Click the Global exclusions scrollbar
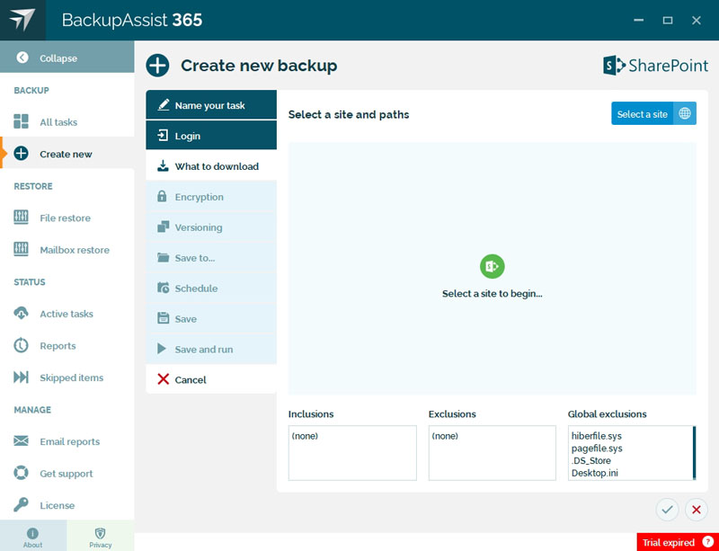This screenshot has width=719, height=551. click(x=694, y=453)
